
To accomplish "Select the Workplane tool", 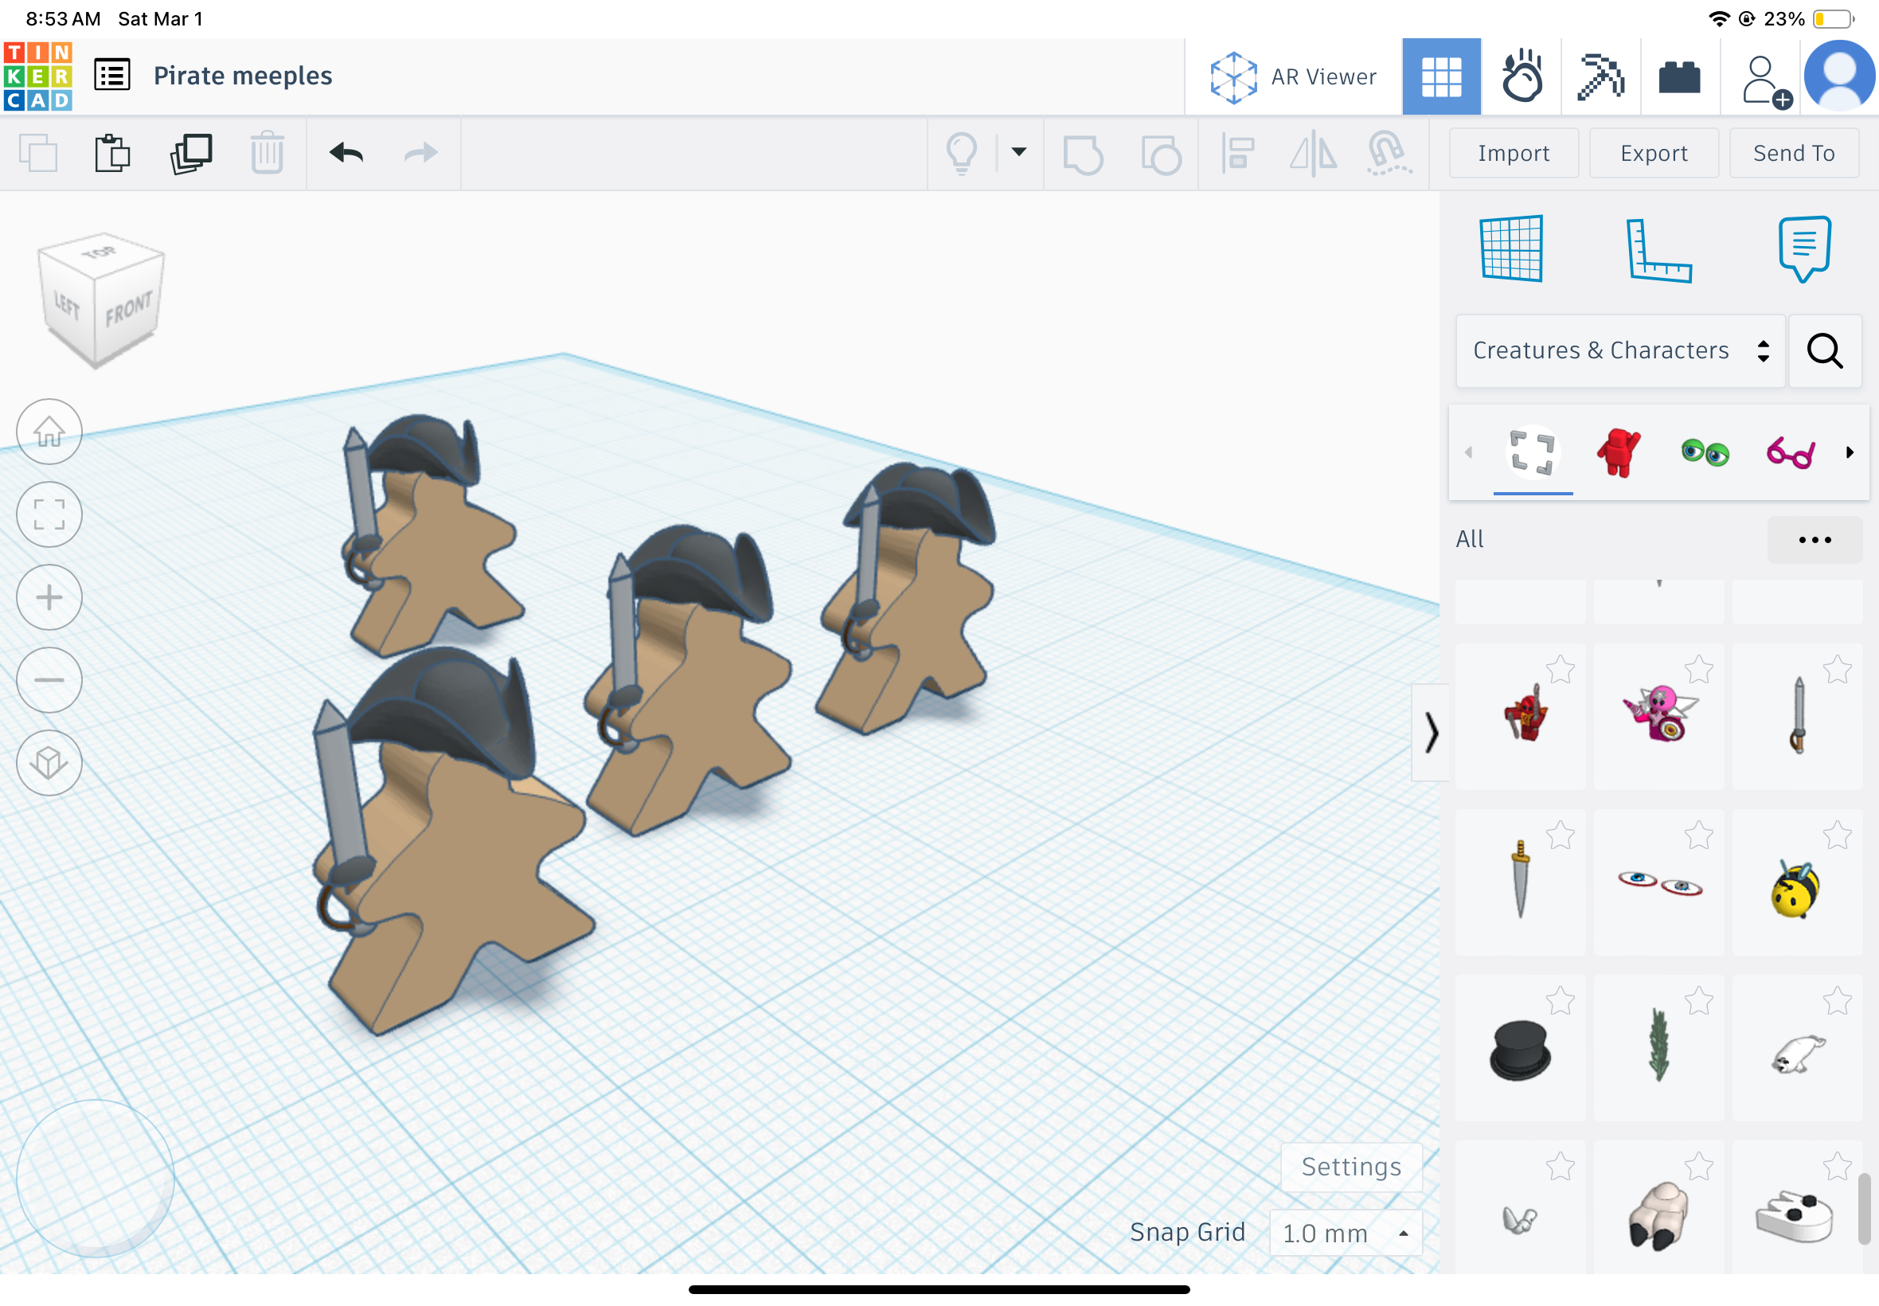I will click(1512, 248).
